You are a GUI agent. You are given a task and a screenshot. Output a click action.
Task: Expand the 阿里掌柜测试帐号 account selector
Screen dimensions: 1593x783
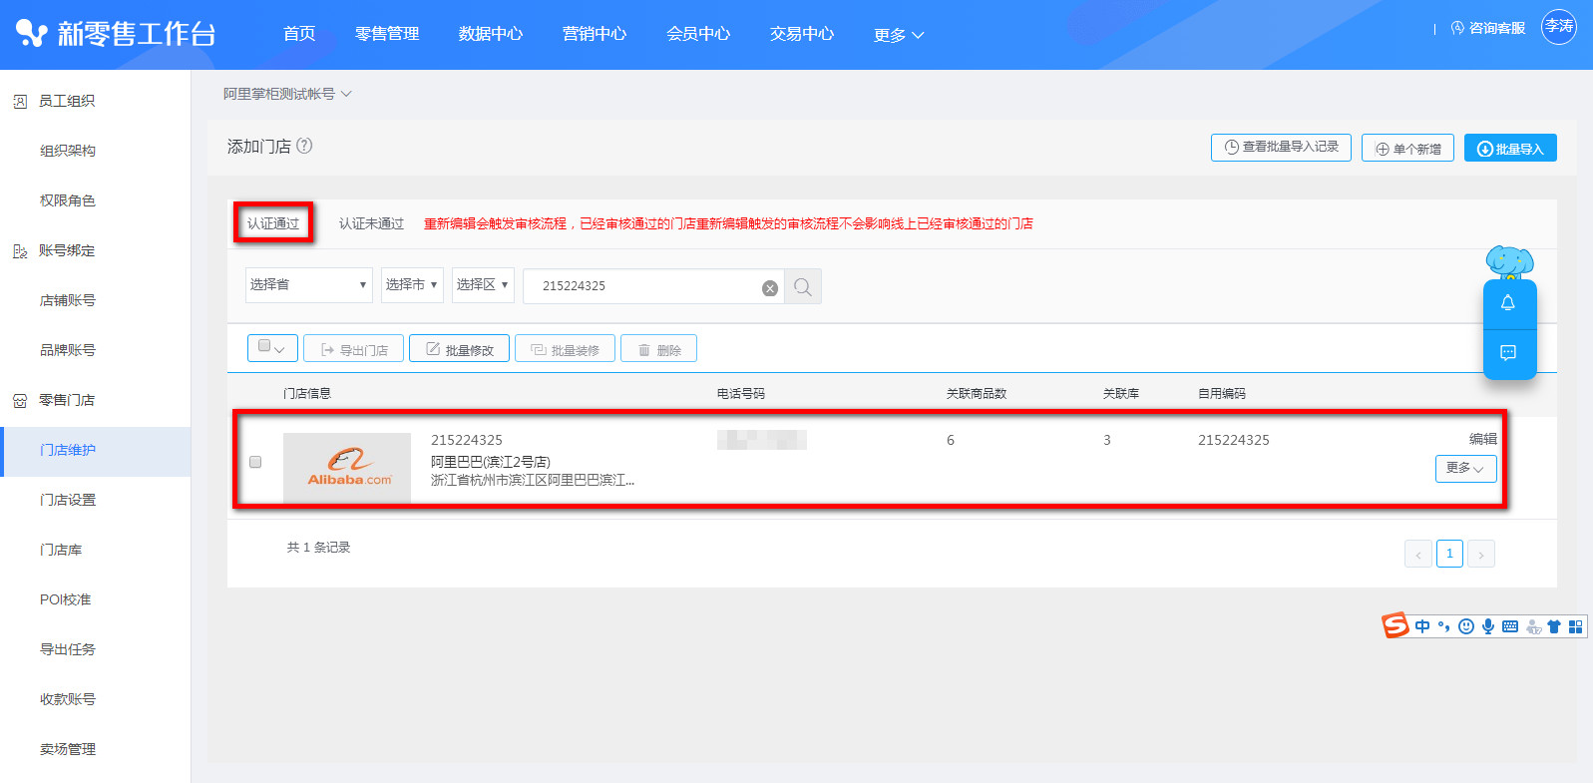click(287, 94)
